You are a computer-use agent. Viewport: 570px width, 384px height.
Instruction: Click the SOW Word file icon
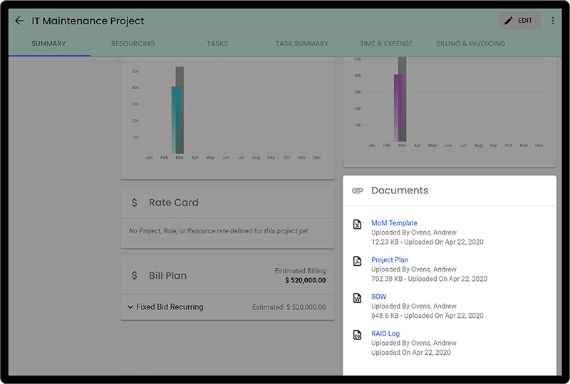pos(358,298)
